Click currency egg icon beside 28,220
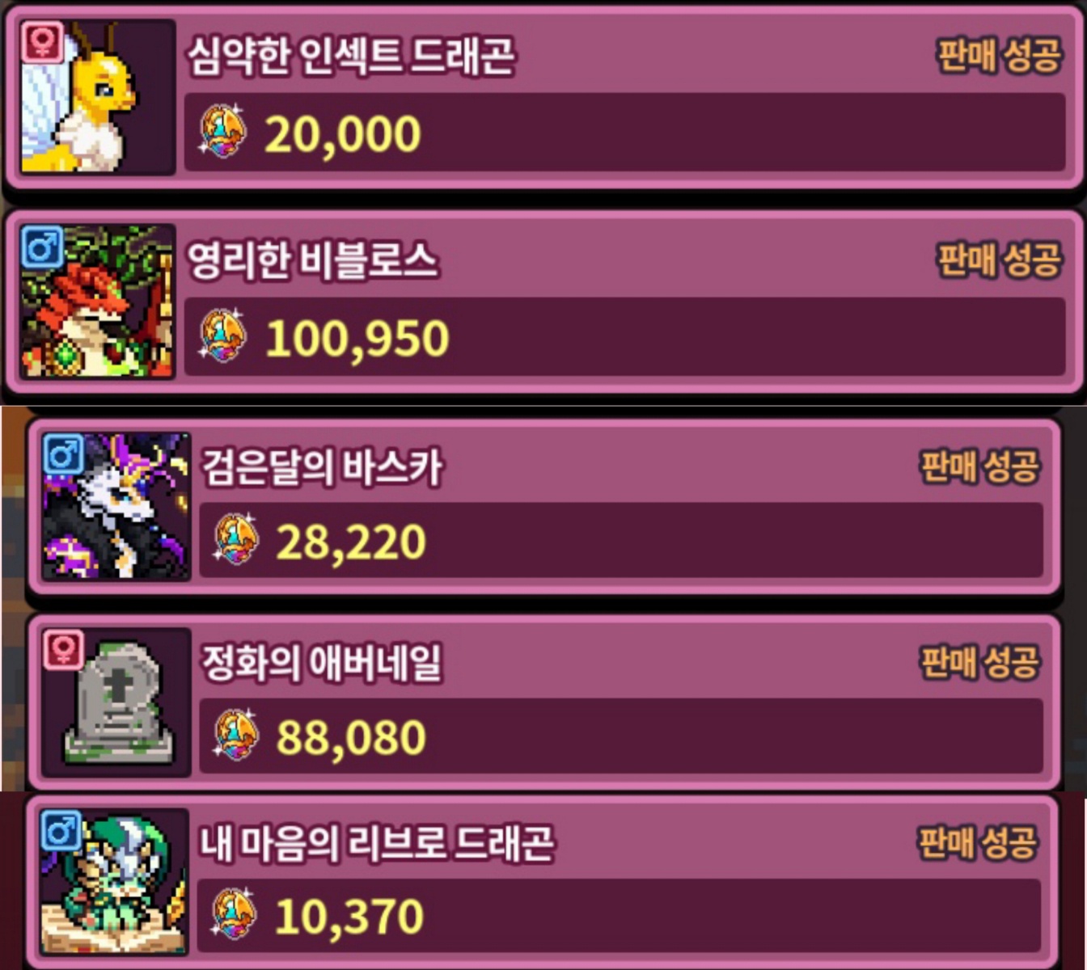 pos(236,539)
